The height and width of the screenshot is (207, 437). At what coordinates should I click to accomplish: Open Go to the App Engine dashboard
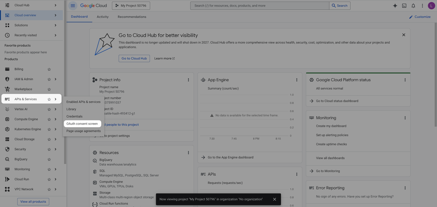coord(231,157)
